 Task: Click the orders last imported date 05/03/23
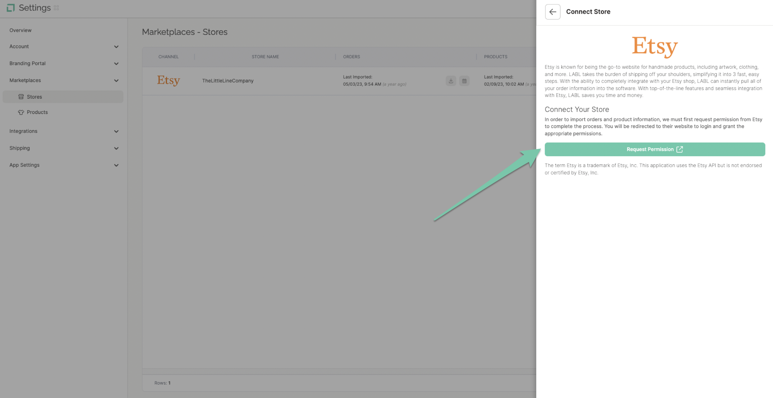coord(362,84)
